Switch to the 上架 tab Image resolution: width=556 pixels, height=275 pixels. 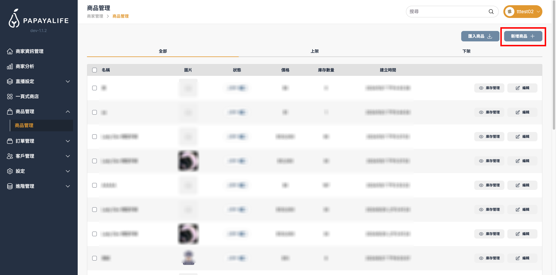(315, 51)
